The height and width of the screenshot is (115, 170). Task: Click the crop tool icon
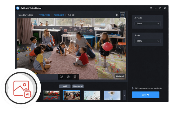coord(117,15)
